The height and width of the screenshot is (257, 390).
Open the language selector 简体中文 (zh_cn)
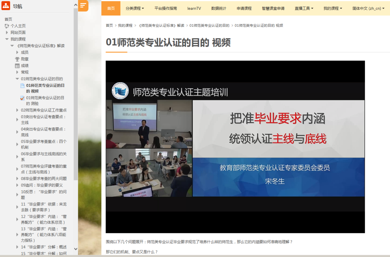[x=368, y=8]
